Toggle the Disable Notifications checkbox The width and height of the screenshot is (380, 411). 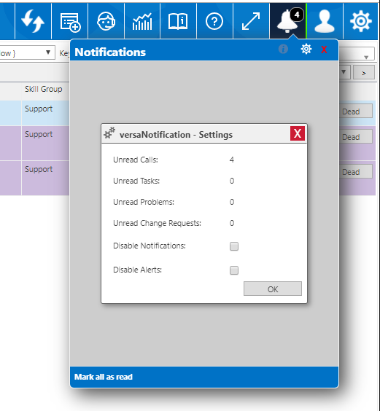click(234, 246)
